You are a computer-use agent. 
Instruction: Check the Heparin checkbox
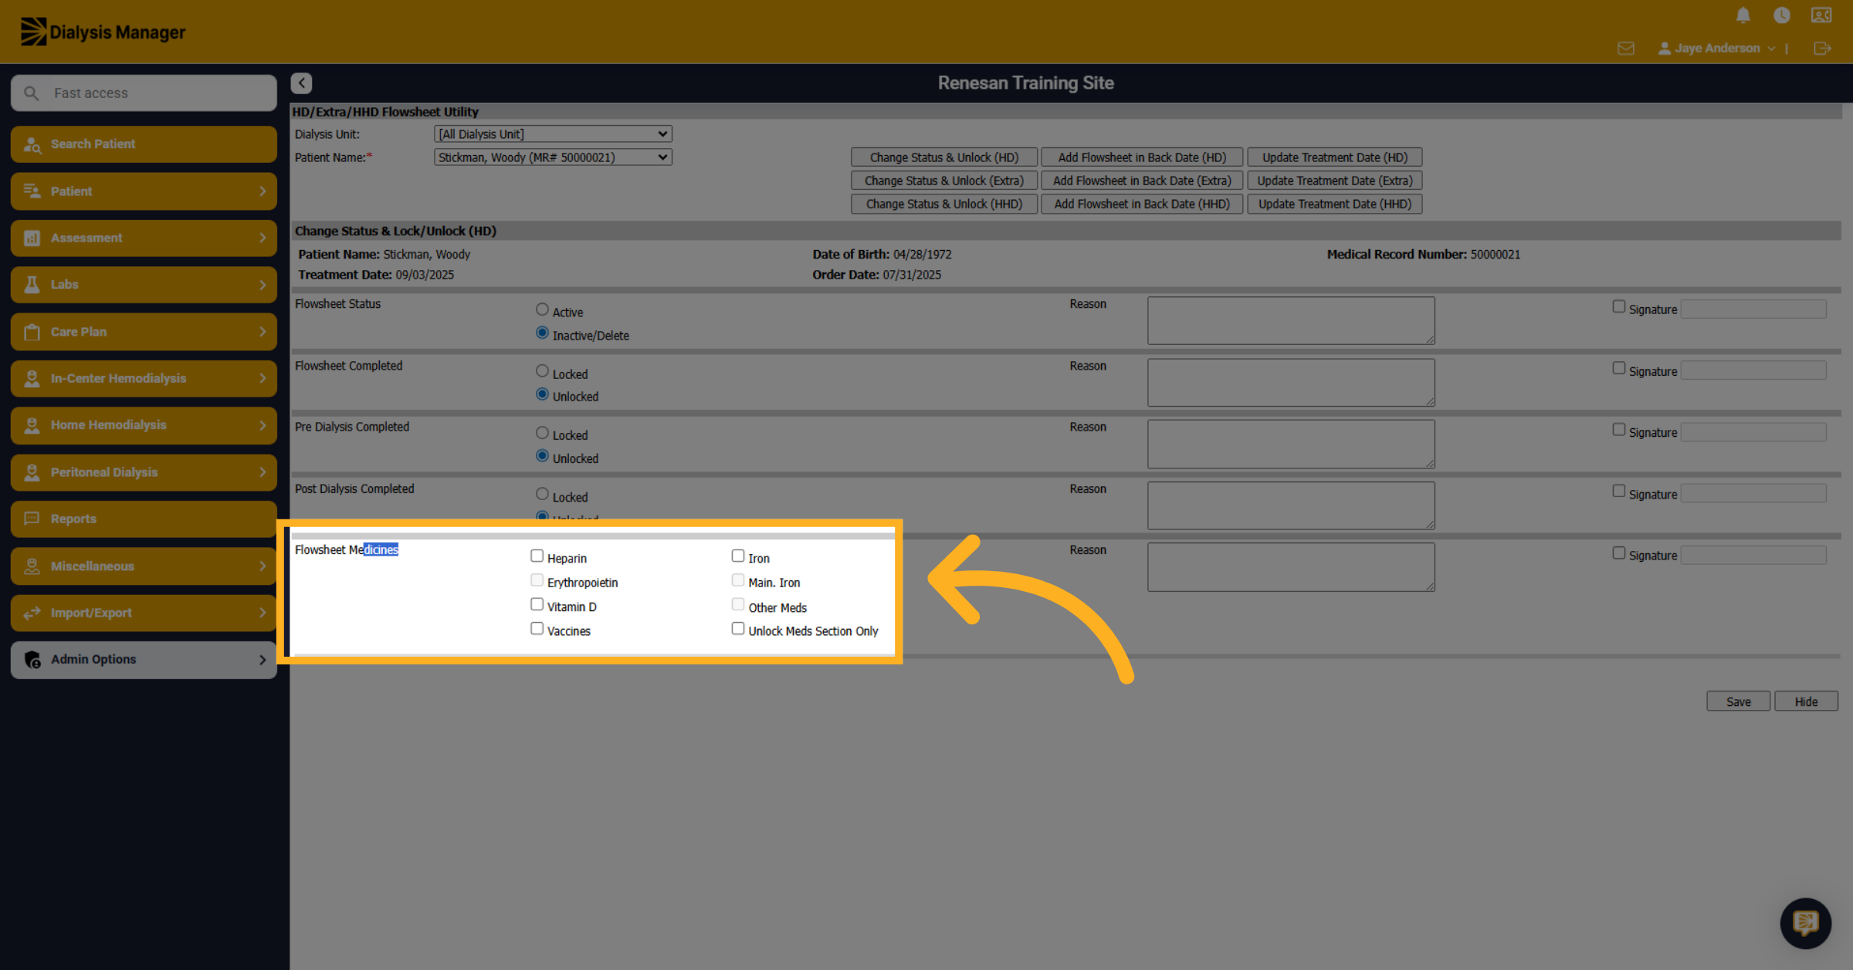click(537, 556)
